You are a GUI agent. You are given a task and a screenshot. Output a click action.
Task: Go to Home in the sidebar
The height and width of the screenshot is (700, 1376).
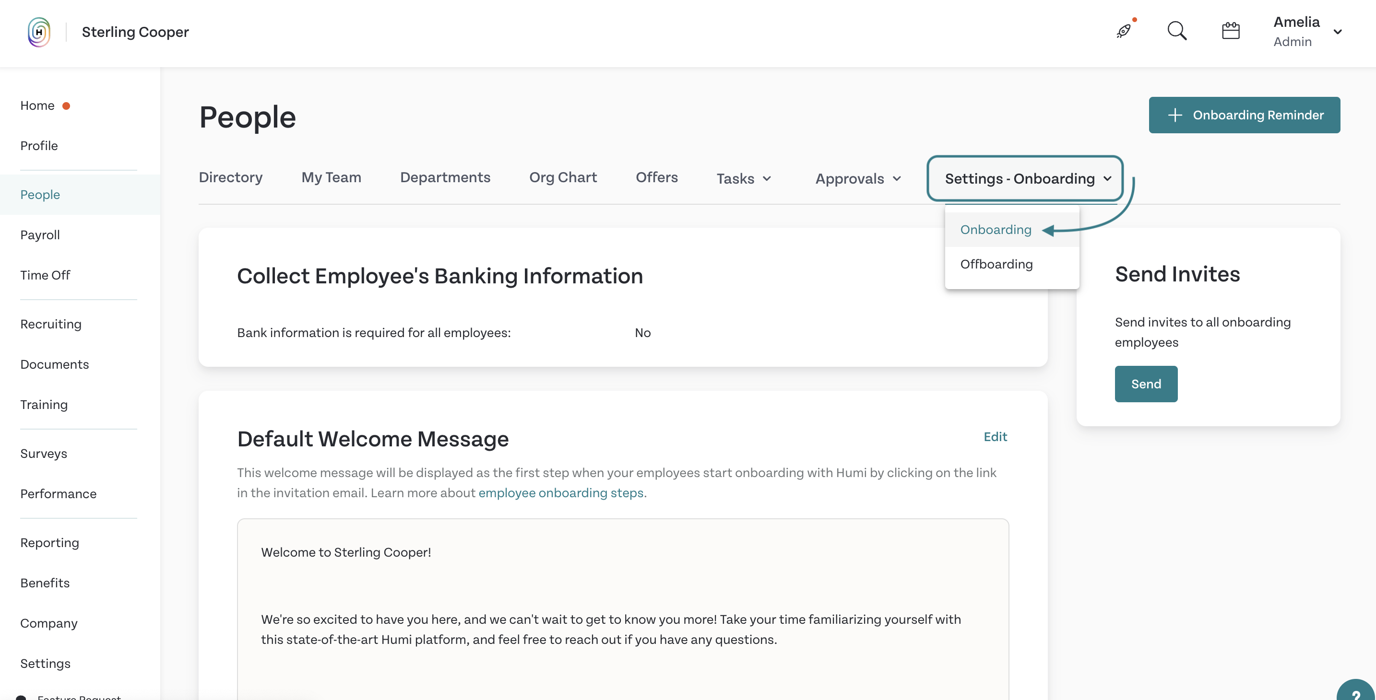37,106
